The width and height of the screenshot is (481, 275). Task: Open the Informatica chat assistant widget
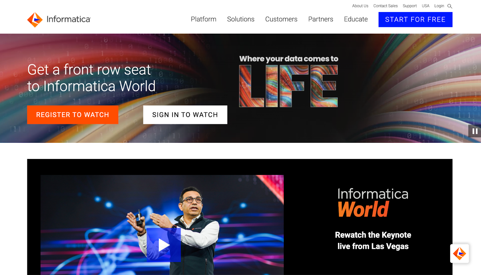coord(459,254)
